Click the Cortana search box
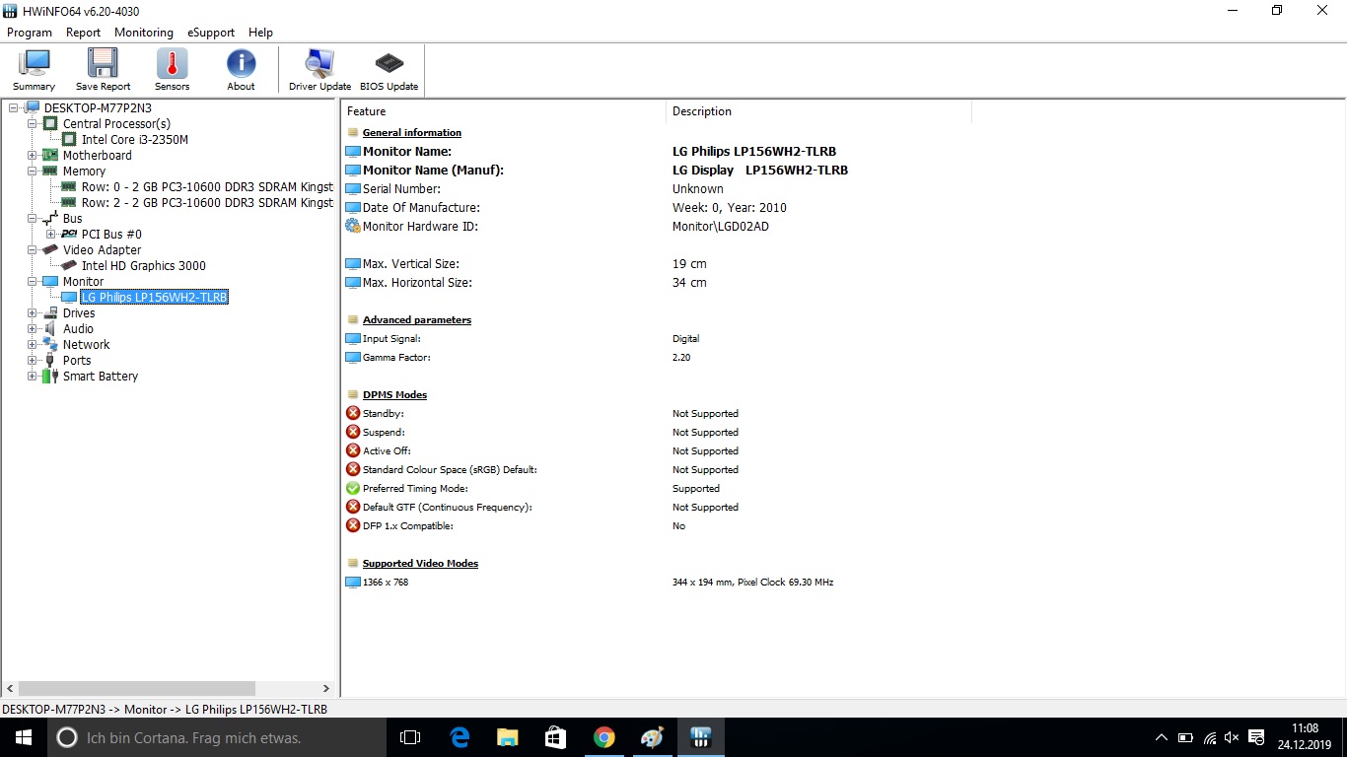This screenshot has width=1347, height=757. [x=216, y=737]
